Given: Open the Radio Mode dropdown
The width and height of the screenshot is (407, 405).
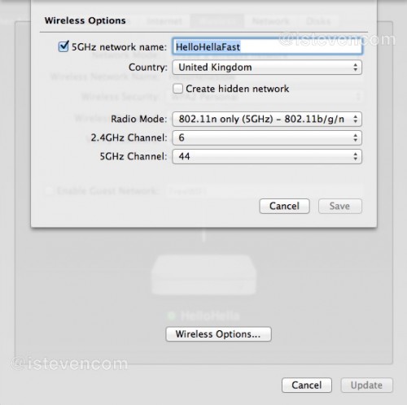Looking at the screenshot, I should (267, 119).
